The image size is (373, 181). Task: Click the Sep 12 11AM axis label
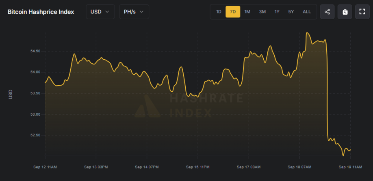[x=45, y=167]
